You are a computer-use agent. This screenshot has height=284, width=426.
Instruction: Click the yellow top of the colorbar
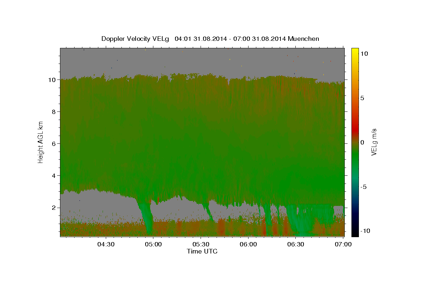click(x=355, y=50)
